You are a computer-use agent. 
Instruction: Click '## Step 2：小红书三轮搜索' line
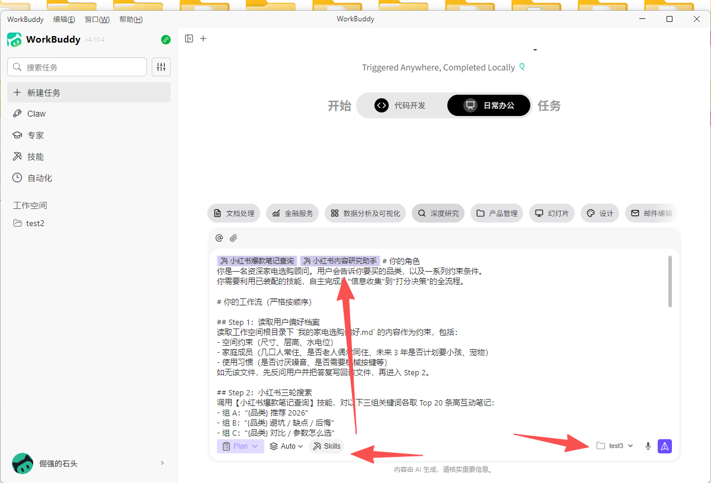coord(264,392)
